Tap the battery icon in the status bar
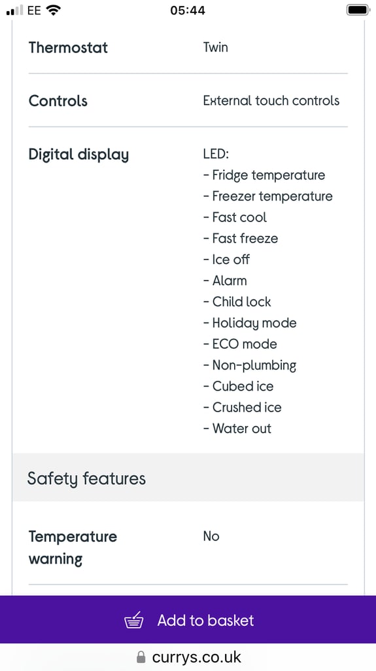This screenshot has width=376, height=671. tap(358, 10)
